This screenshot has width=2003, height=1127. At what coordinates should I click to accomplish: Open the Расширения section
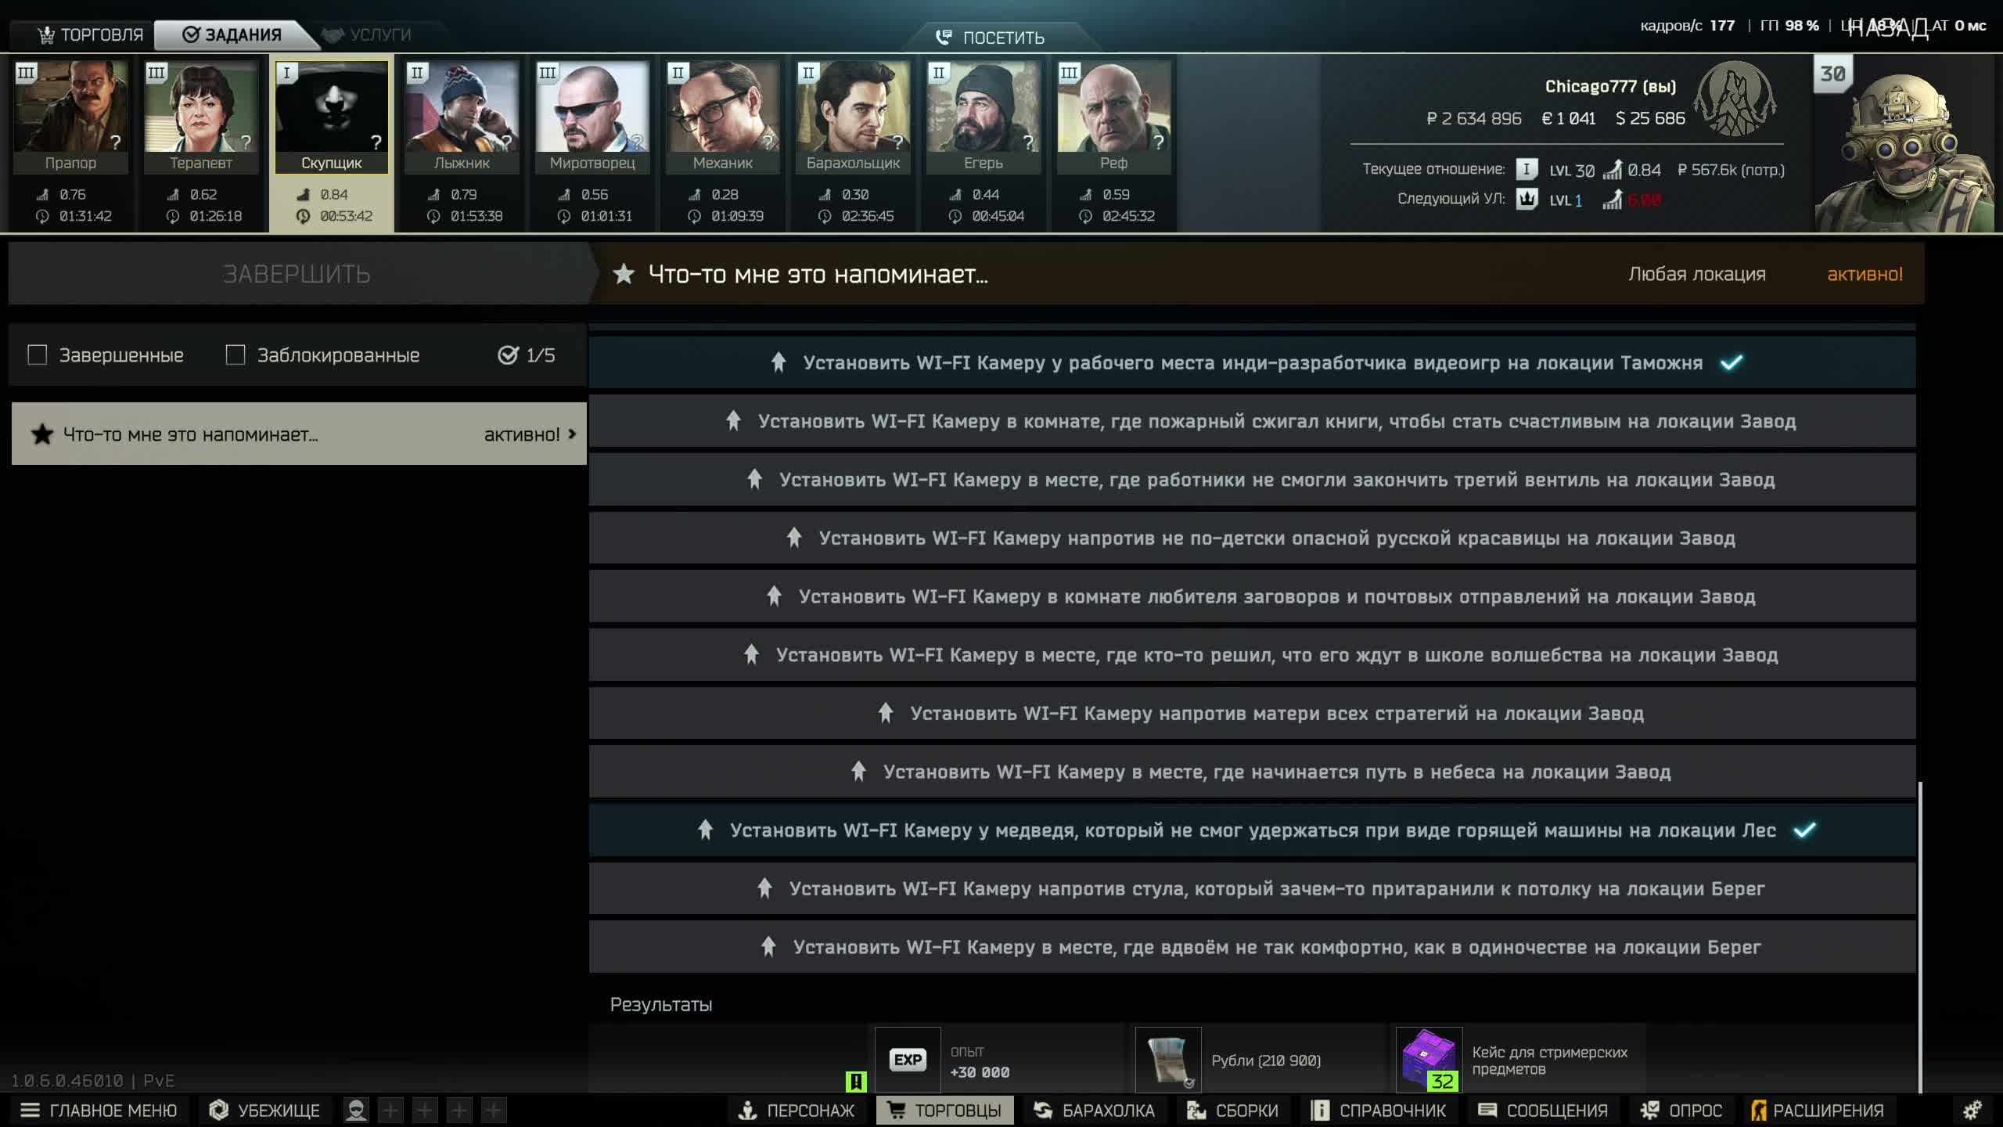point(1817,1110)
